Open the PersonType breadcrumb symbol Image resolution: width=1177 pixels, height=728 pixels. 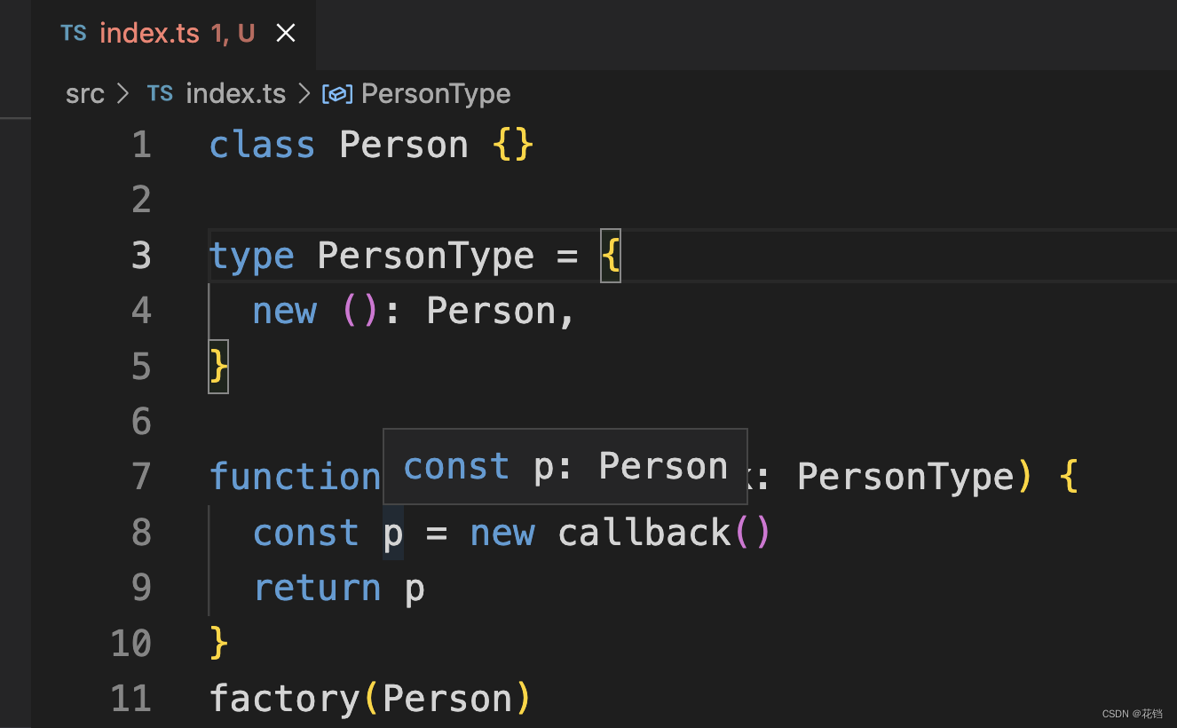click(x=435, y=94)
